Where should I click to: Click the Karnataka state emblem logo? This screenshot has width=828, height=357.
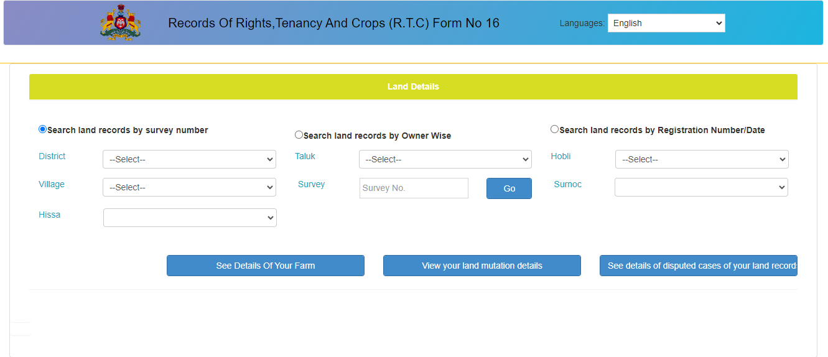121,23
